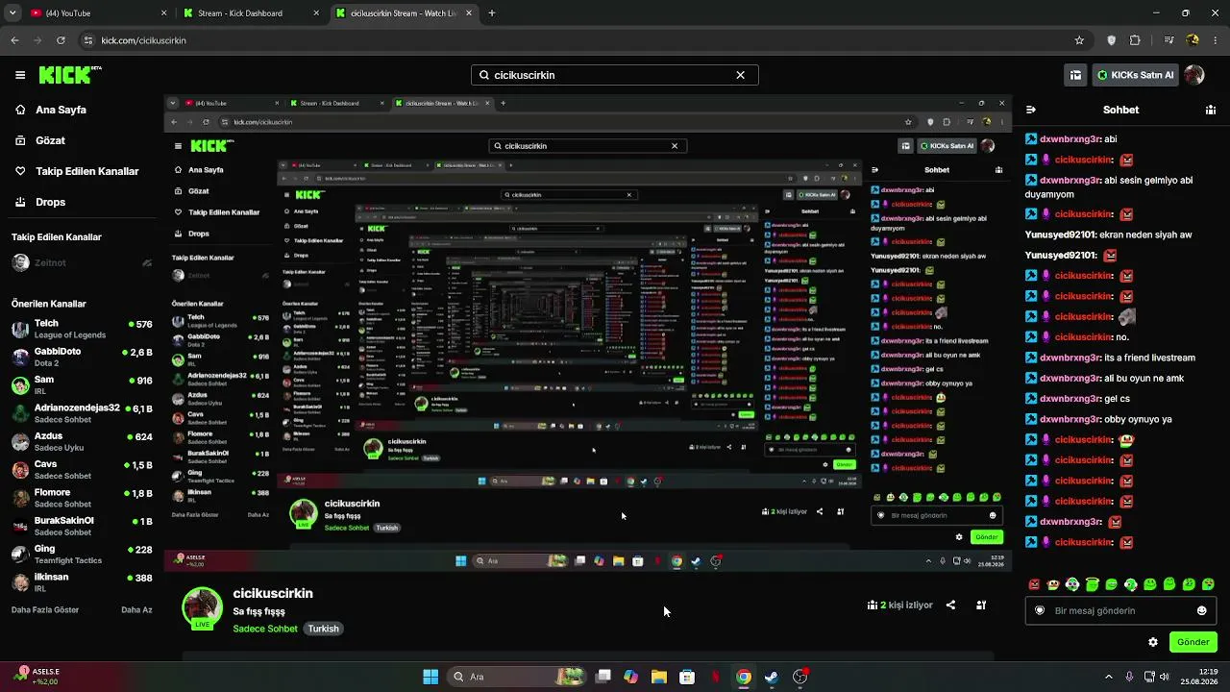The width and height of the screenshot is (1230, 692).
Task: Open offline followed channel Zeitnot in sidebar
Action: pos(82,262)
